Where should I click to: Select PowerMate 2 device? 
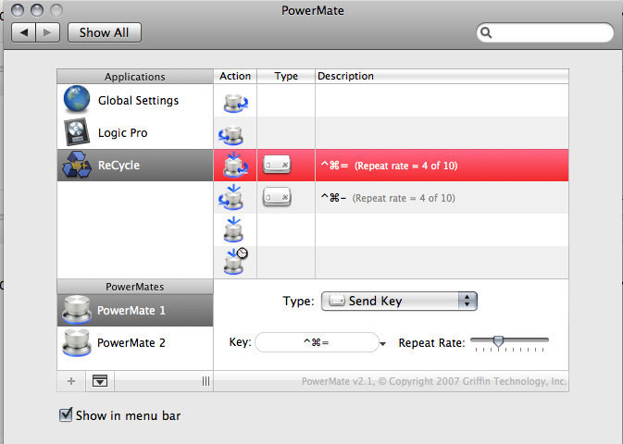click(135, 343)
